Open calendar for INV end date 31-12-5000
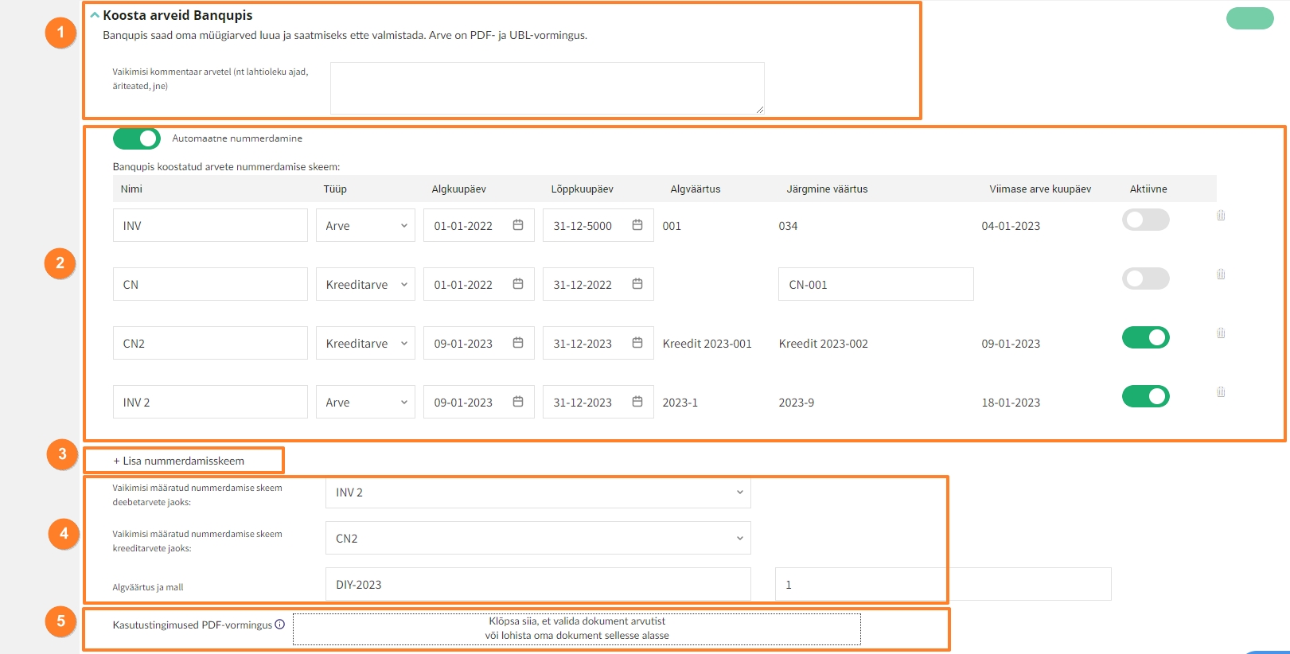This screenshot has height=654, width=1290. click(637, 225)
